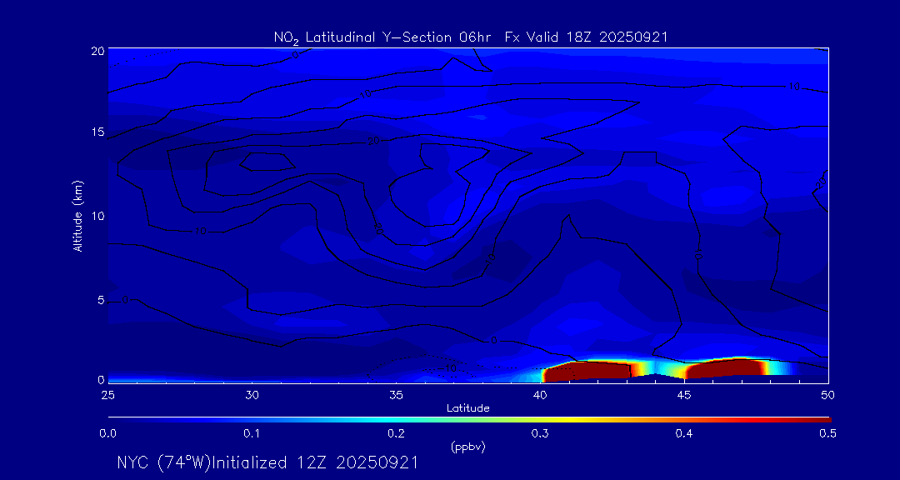Click the dark red end of the colorbar
Image resolution: width=900 pixels, height=480 pixels.
(x=815, y=420)
